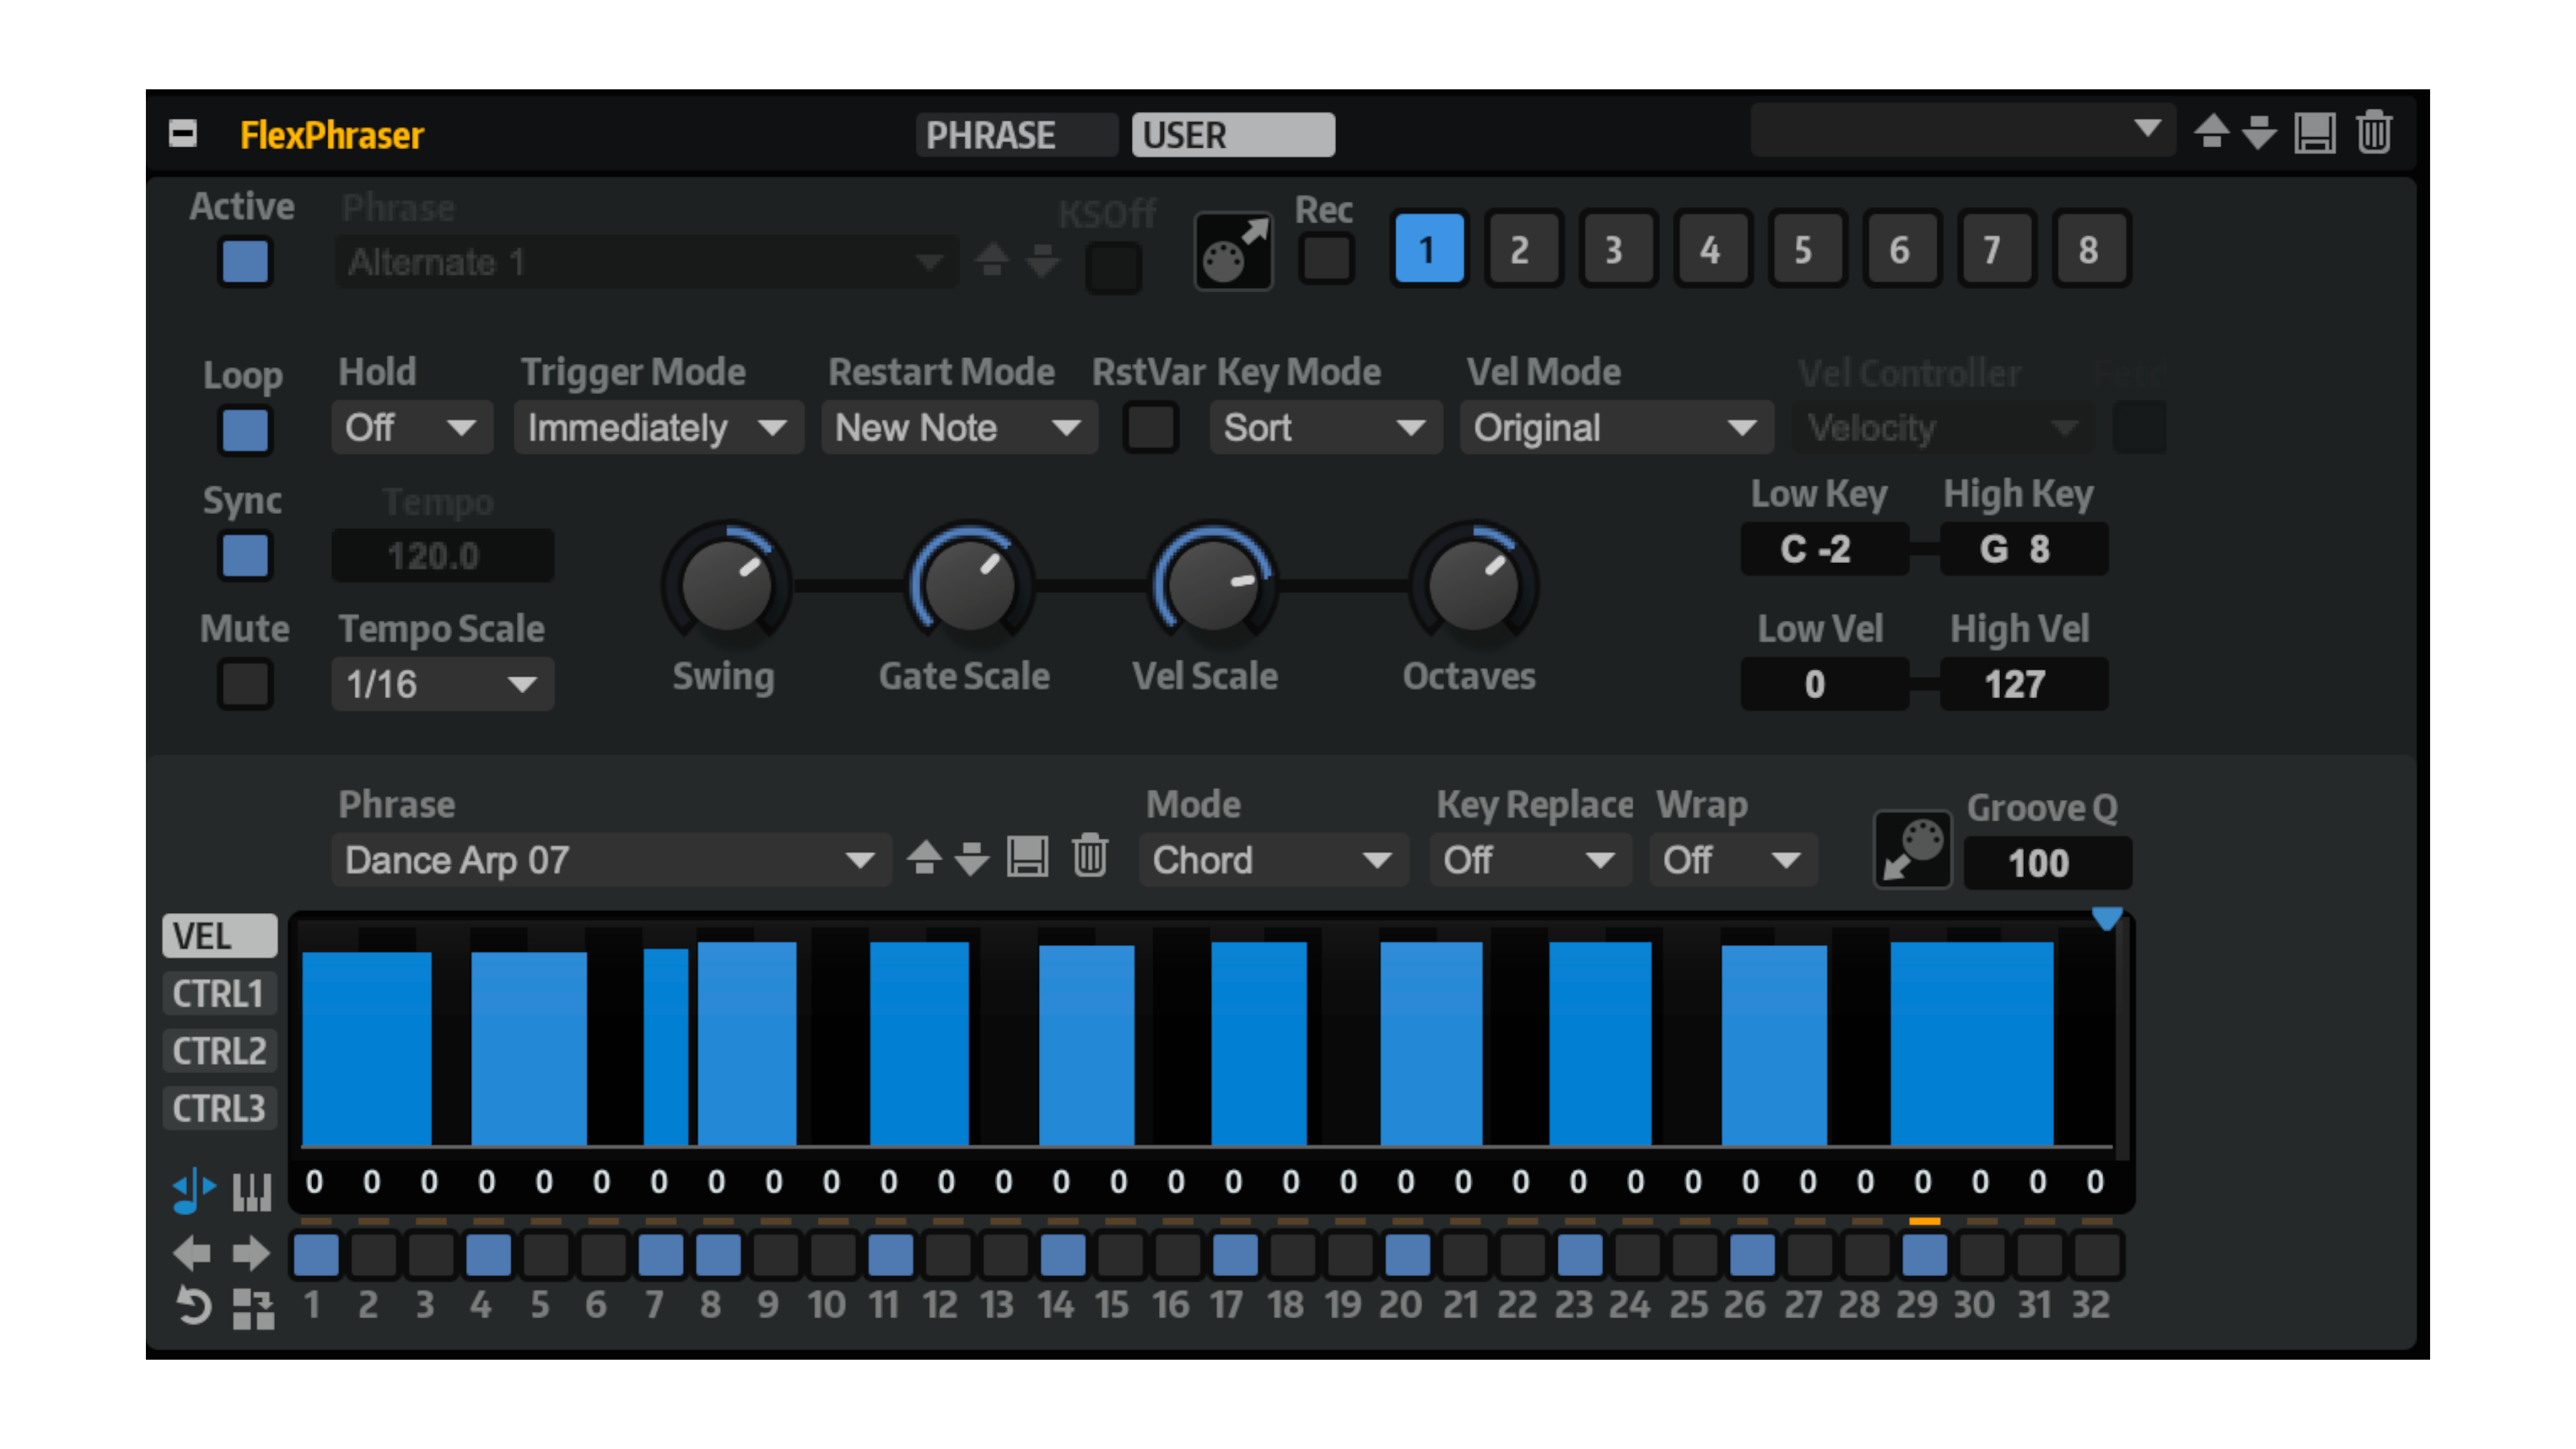
Task: Disable step 1 toggle
Action: coord(316,1254)
